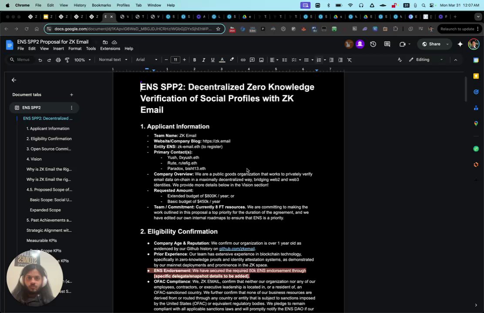Undo the last edit in Docs toolbar
Screen dimensions: 484x313
pos(40,60)
